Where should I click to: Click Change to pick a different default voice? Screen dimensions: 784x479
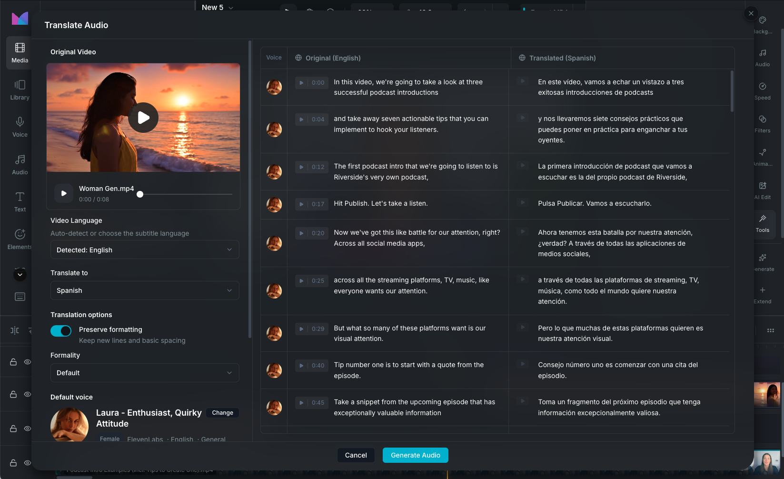[x=222, y=413]
